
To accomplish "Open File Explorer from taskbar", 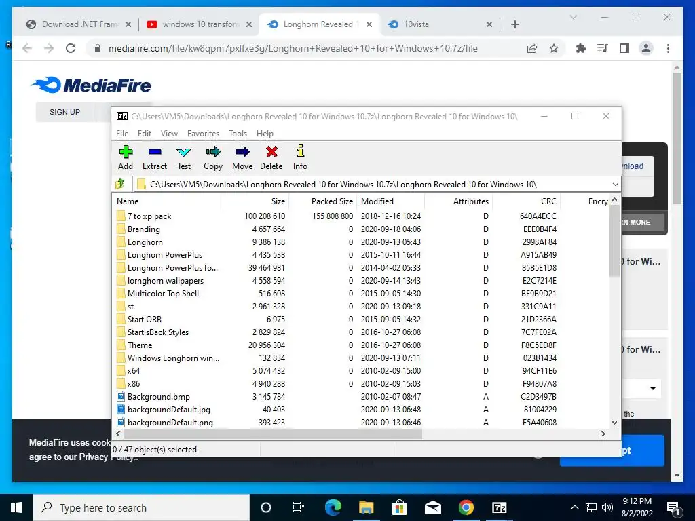I will tap(366, 507).
